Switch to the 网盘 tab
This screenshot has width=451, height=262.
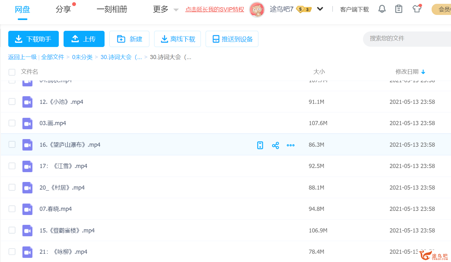click(22, 10)
